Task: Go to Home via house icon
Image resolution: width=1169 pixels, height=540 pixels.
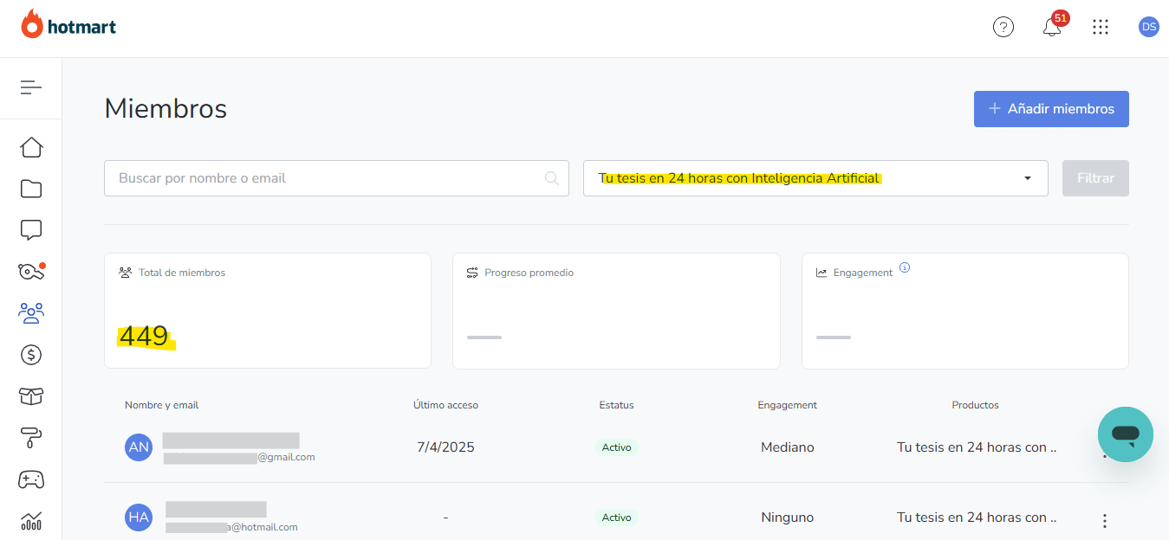Action: point(31,147)
